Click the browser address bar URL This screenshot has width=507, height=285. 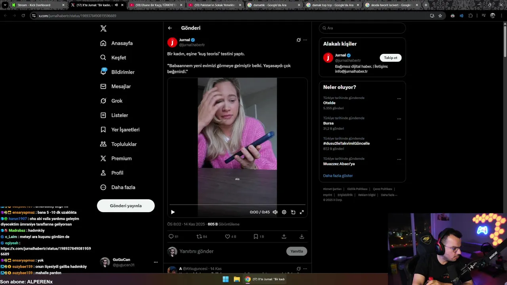click(78, 16)
